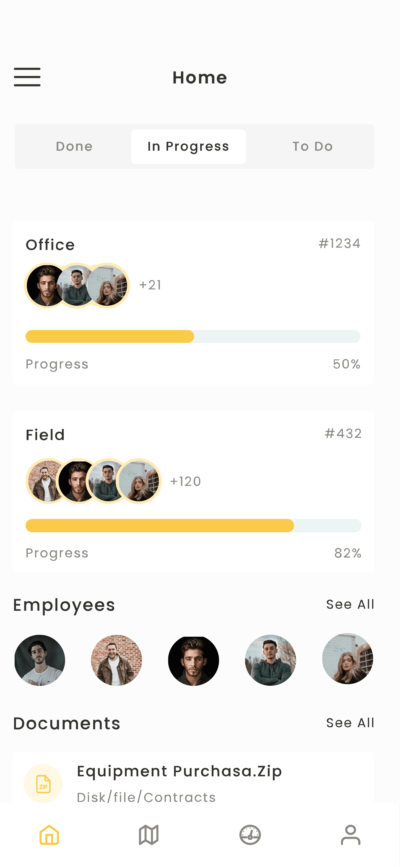Switch to the To Do tab
The height and width of the screenshot is (867, 400).
tap(313, 146)
